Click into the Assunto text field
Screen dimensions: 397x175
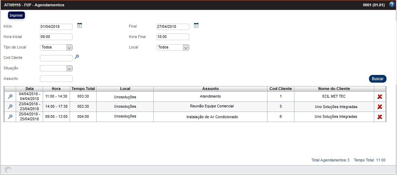pos(56,79)
